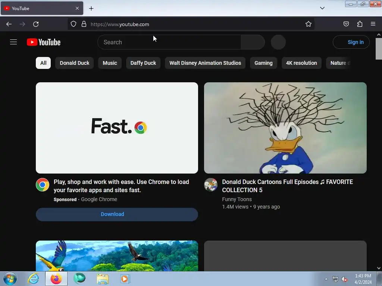
Task: Click the Google Chrome advertiser name
Action: pyautogui.click(x=99, y=199)
